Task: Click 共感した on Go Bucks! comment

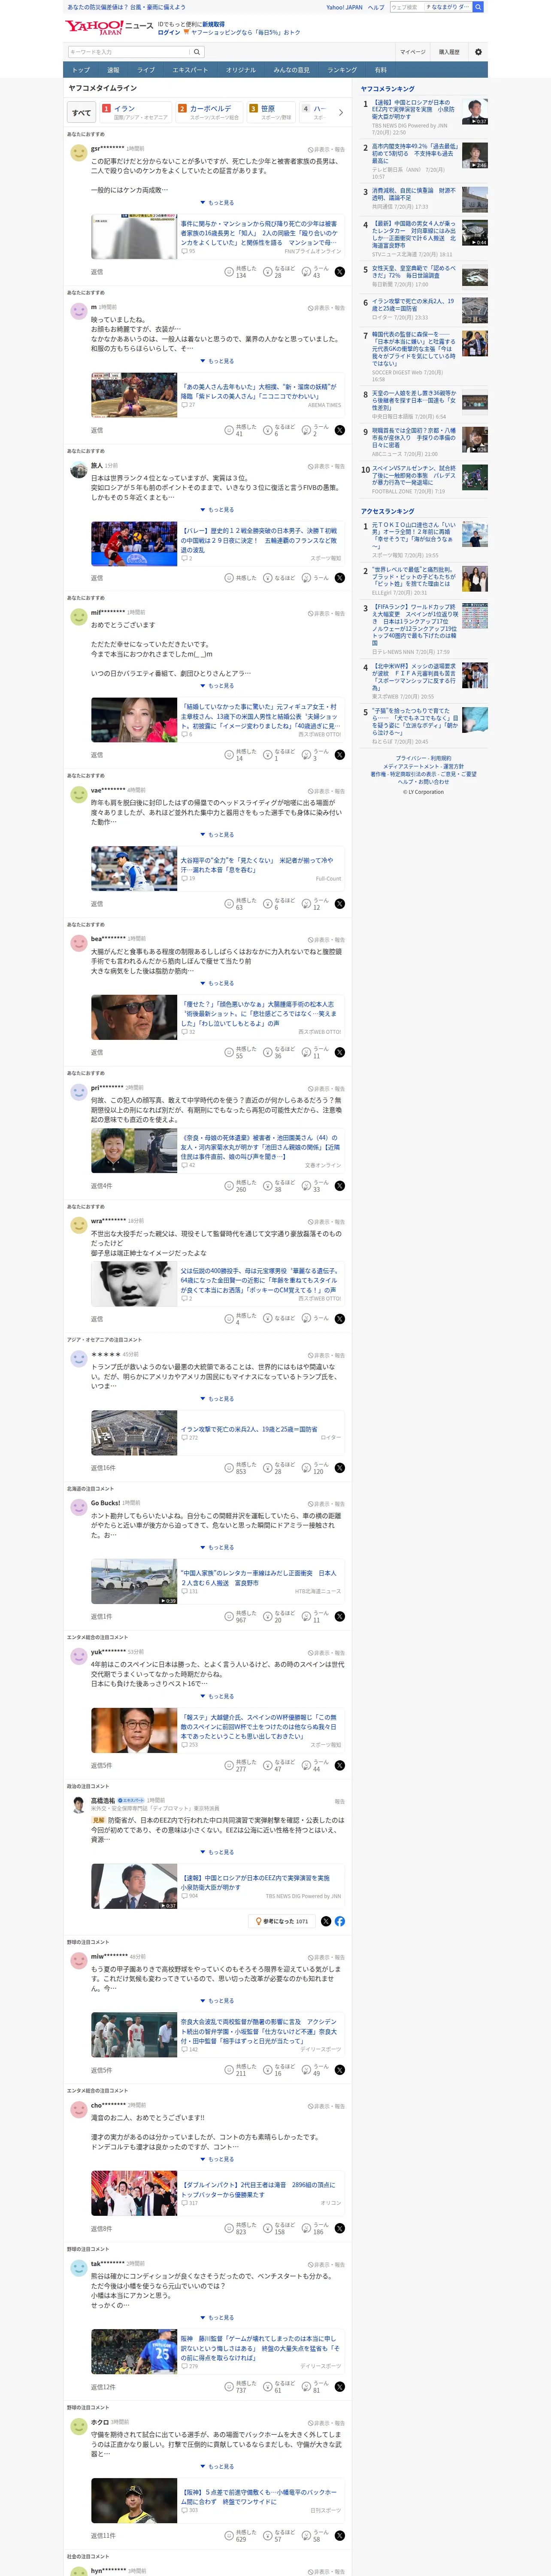Action: (x=241, y=1616)
